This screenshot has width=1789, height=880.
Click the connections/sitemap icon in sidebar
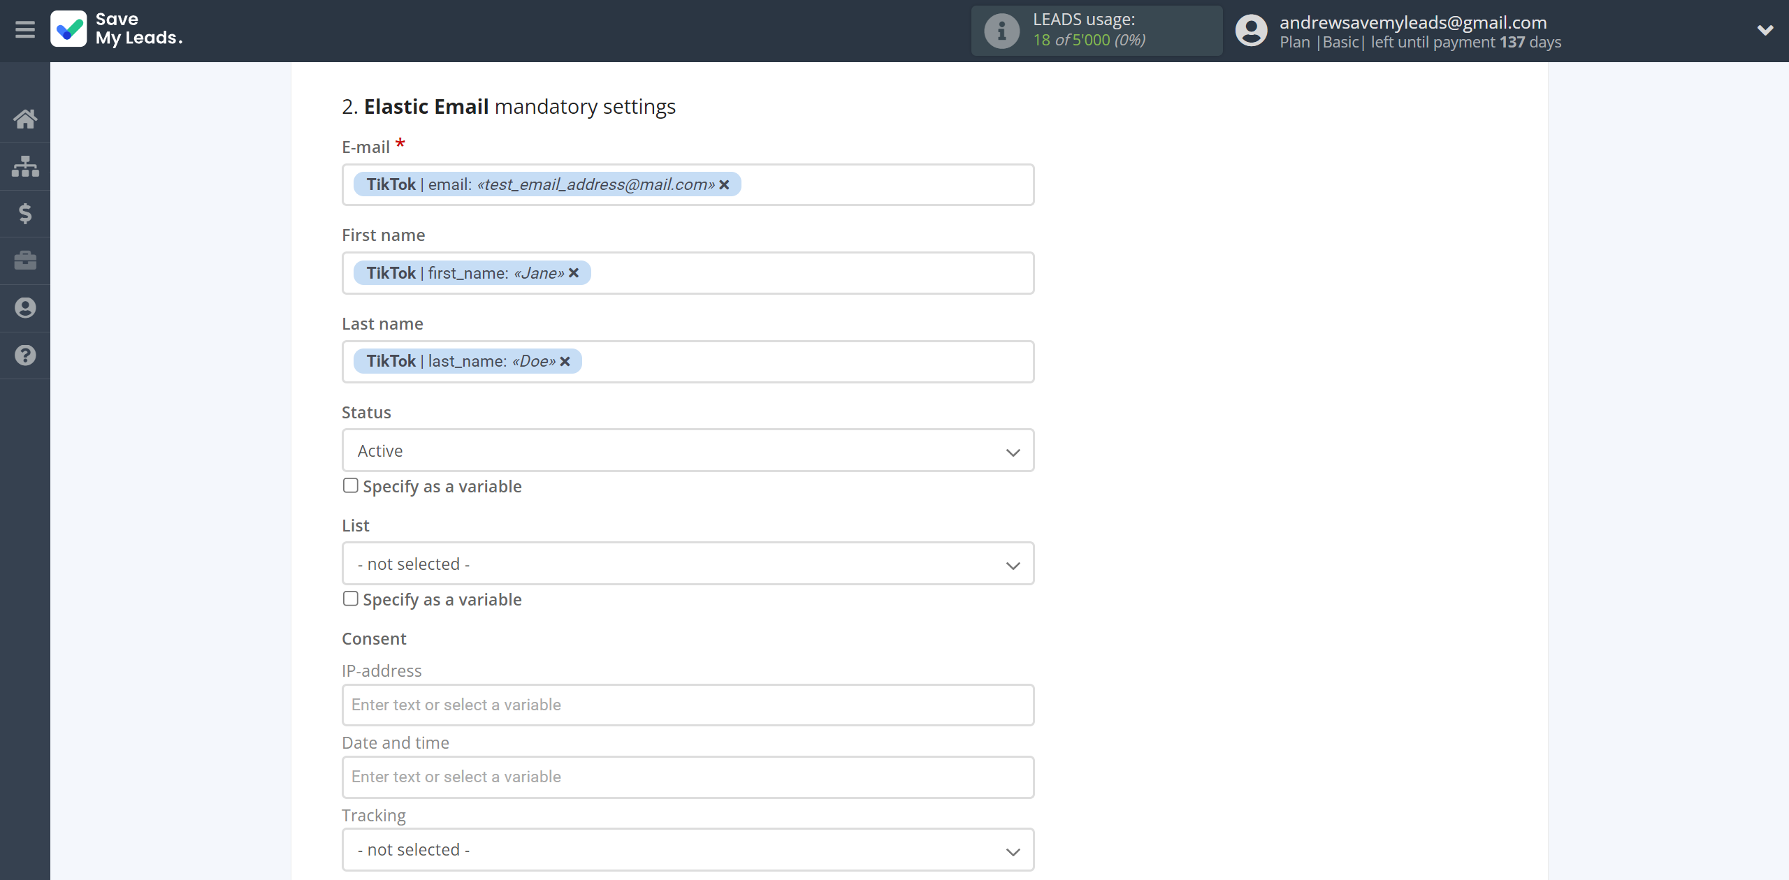25,166
